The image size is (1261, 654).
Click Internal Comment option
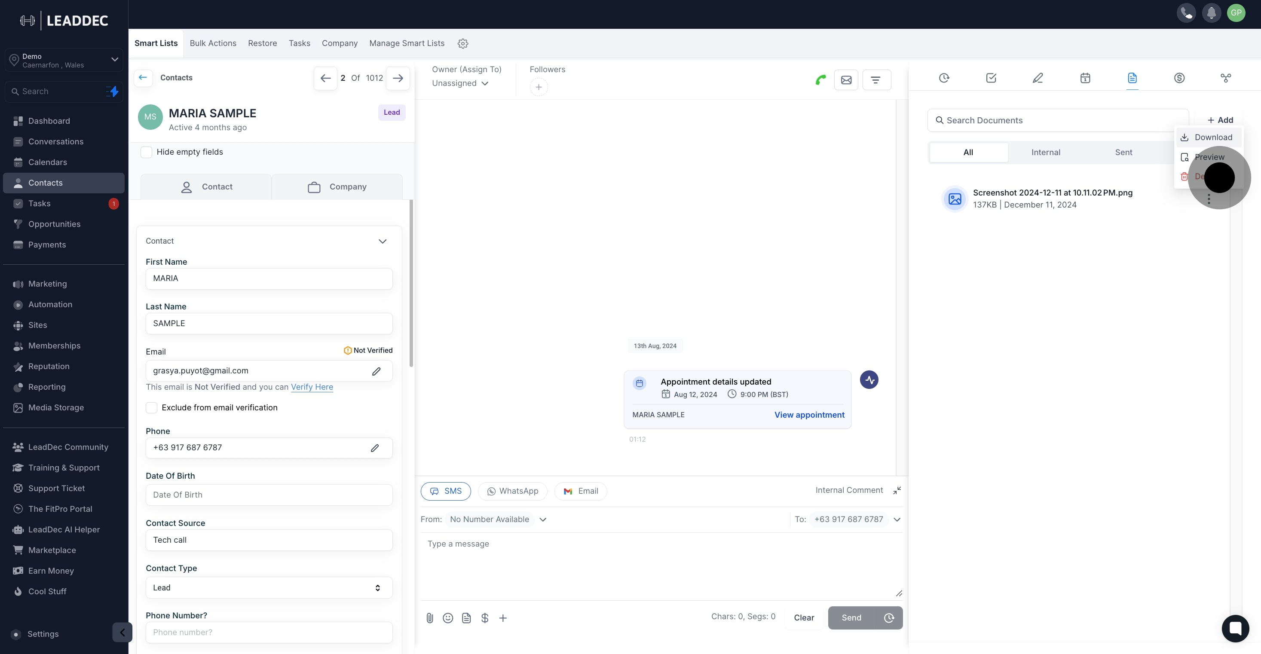849,490
